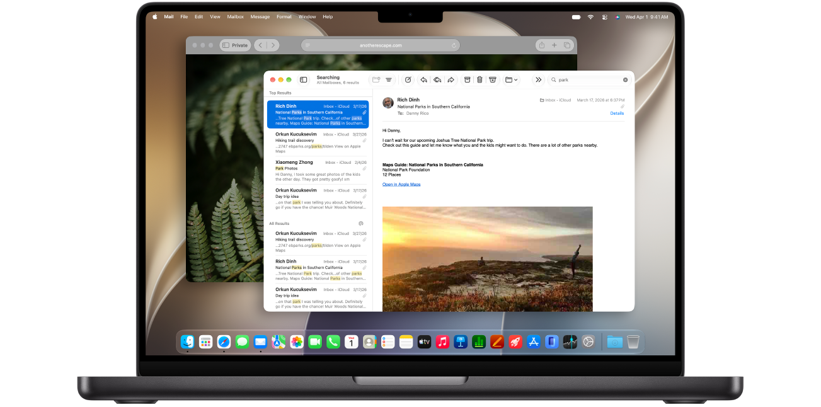The image size is (821, 407).
Task: Open Xiaomeng Zhong's Park Photos email
Action: [x=318, y=170]
